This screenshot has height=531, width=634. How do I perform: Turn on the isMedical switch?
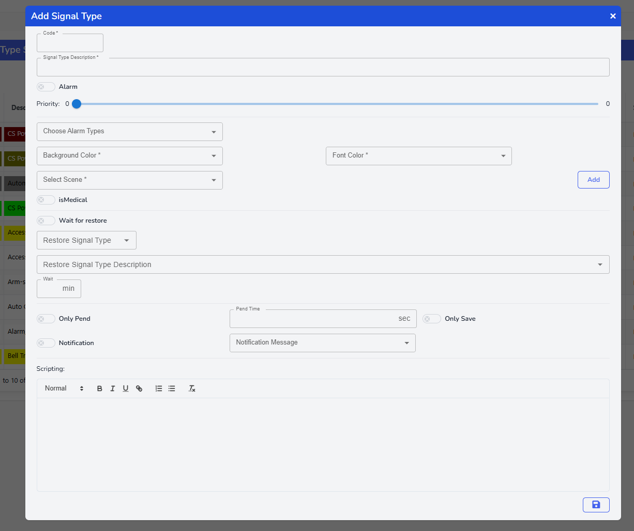click(x=46, y=200)
